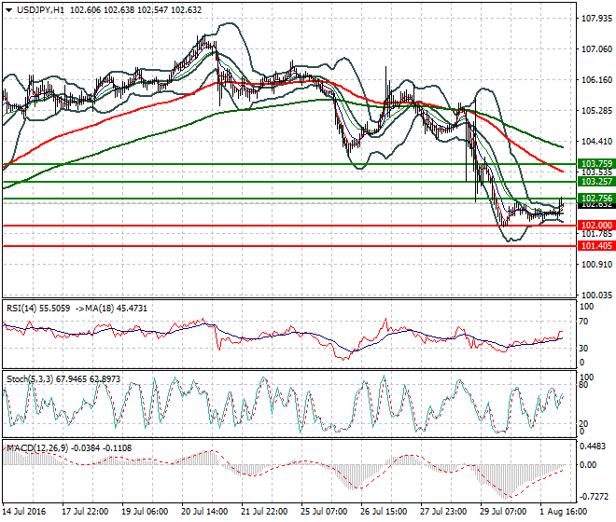Image resolution: width=616 pixels, height=522 pixels.
Task: Select the green 102.756 price level label
Action: point(596,199)
